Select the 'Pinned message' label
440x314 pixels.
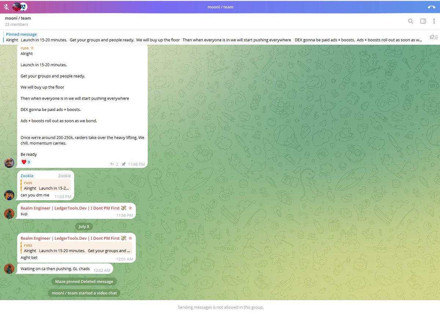click(x=21, y=34)
